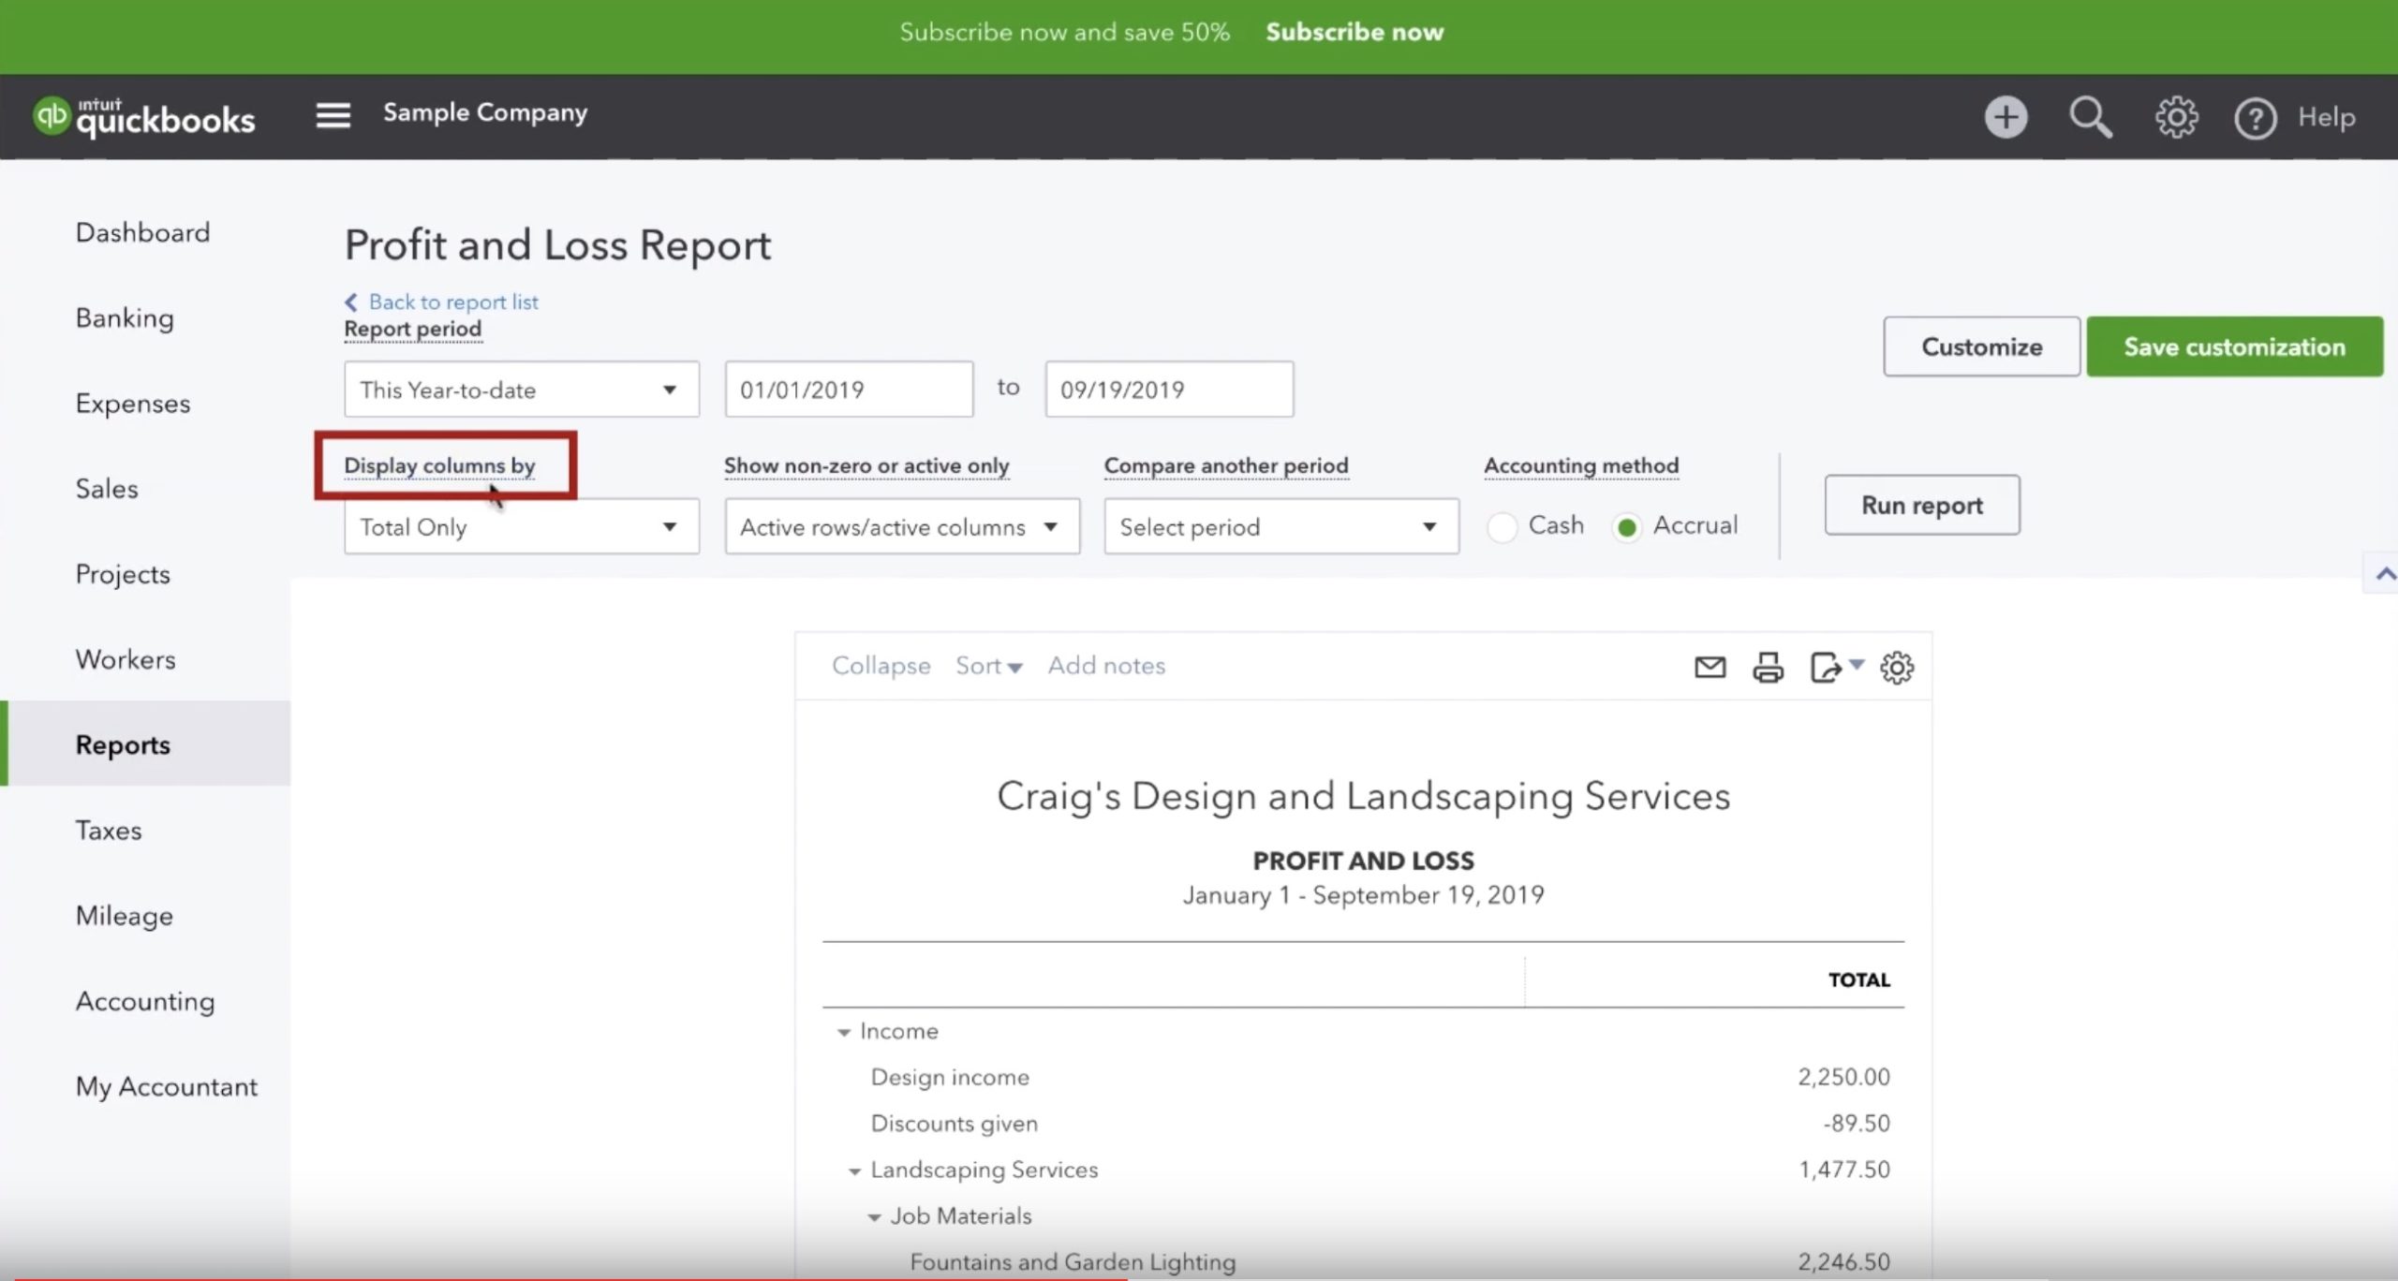Click Subscribe now link
Image resolution: width=2398 pixels, height=1281 pixels.
pyautogui.click(x=1354, y=32)
